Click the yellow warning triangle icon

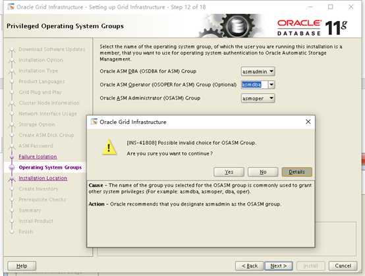pos(109,147)
